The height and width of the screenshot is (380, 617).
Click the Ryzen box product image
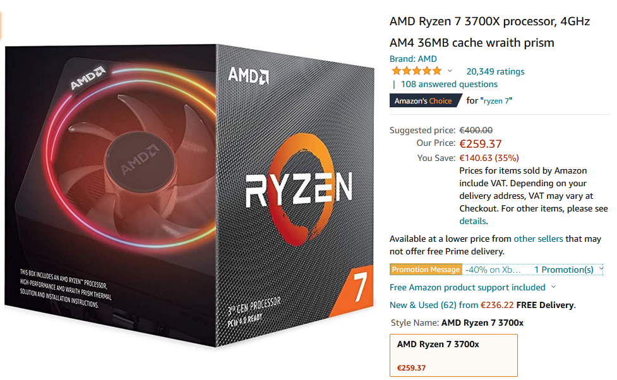(x=189, y=196)
